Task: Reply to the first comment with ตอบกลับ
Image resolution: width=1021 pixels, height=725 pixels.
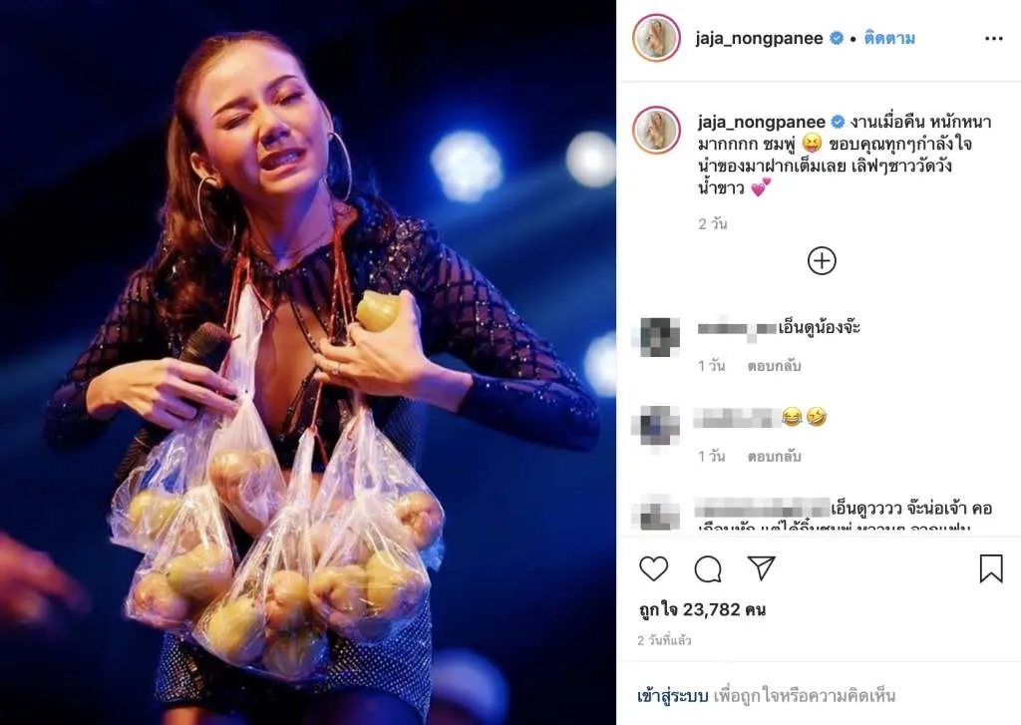Action: [774, 366]
